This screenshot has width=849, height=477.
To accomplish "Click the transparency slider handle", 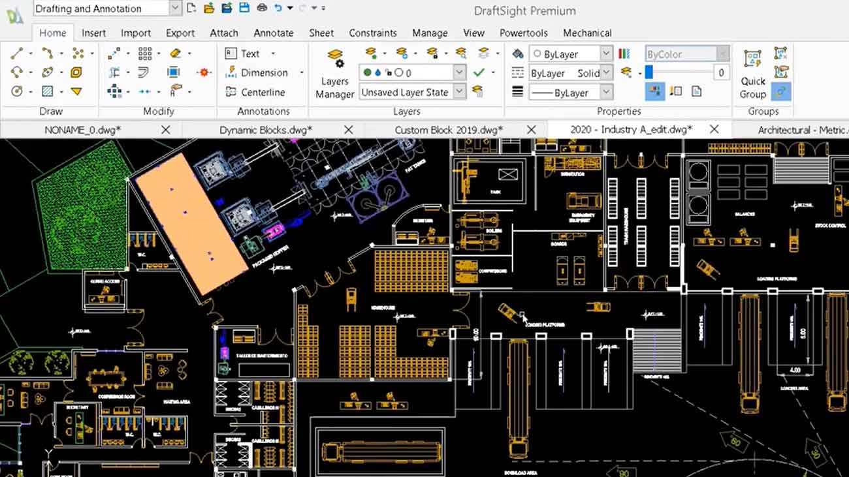I will click(649, 72).
